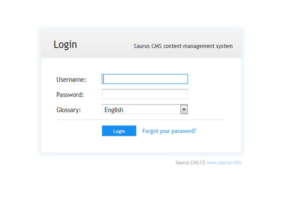Click into the Username input field
This screenshot has height=203, width=304.
tap(145, 79)
